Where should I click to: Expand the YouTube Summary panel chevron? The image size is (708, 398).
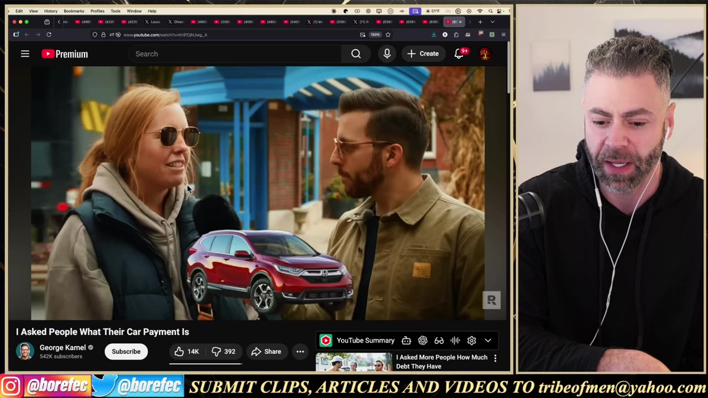tap(488, 341)
